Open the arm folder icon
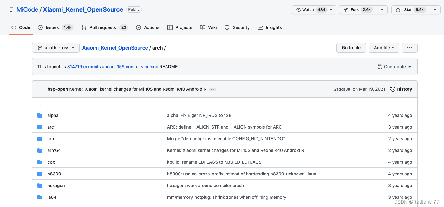The width and height of the screenshot is (444, 207). (x=40, y=139)
